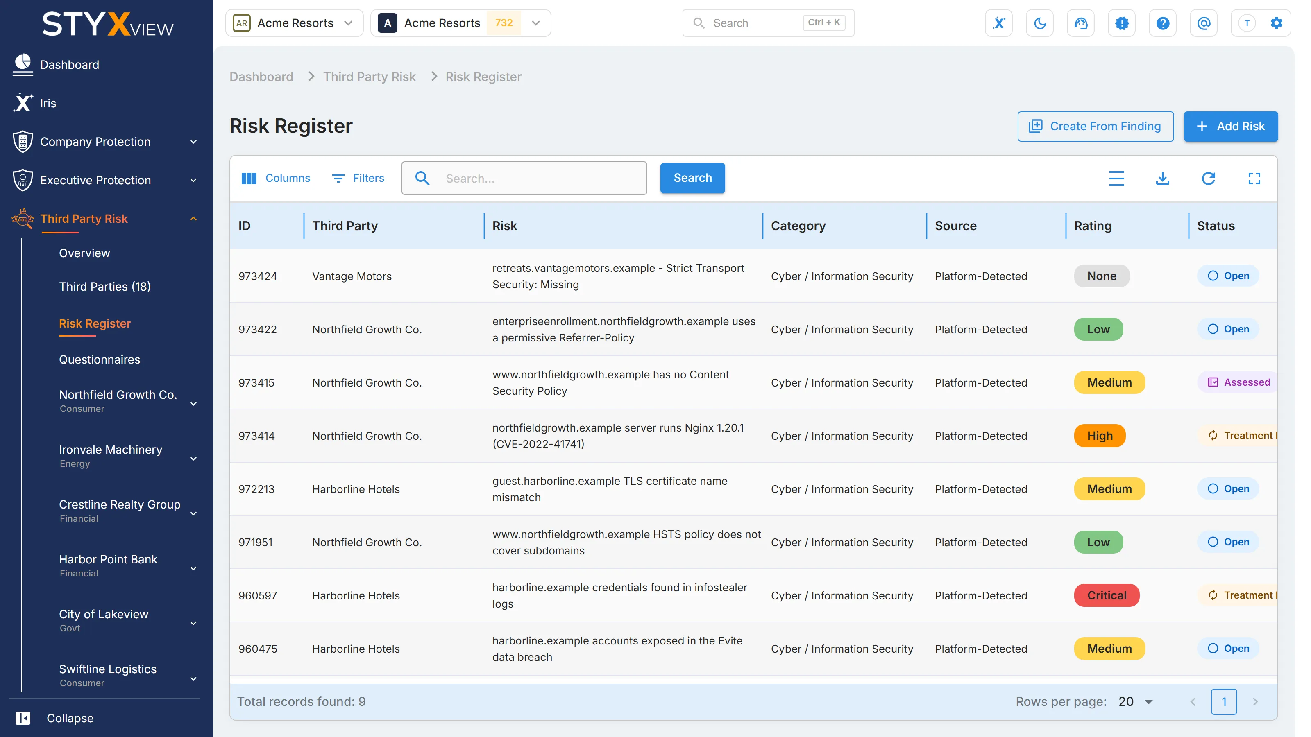
Task: Open the Iris X assistant icon in top bar
Action: [998, 23]
